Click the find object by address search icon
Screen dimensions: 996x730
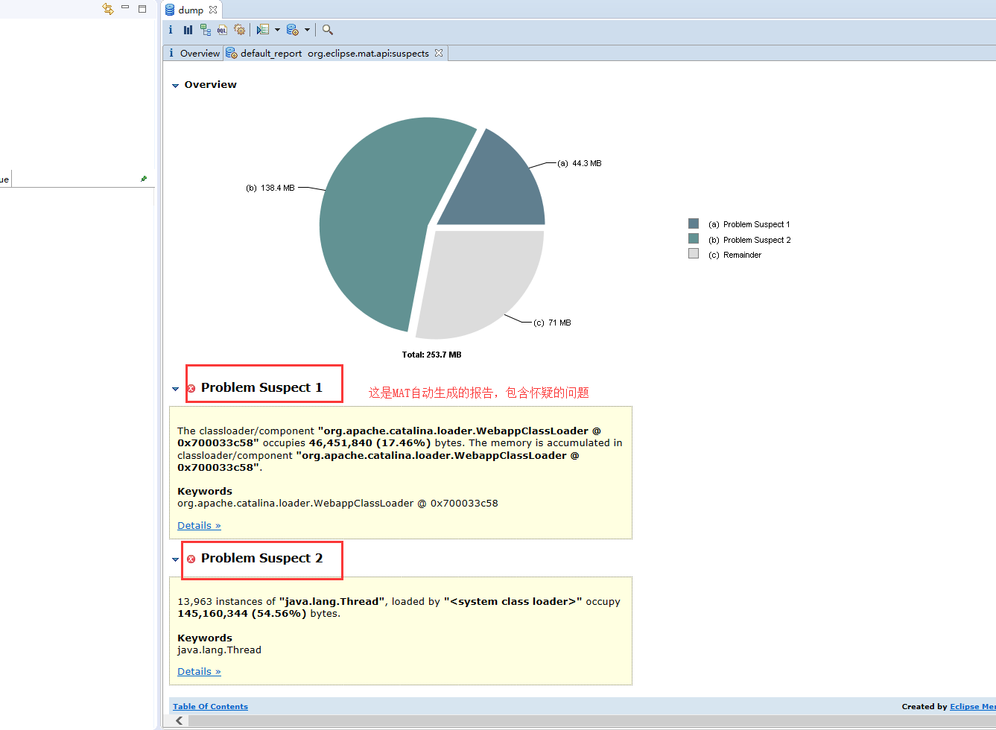pyautogui.click(x=328, y=30)
